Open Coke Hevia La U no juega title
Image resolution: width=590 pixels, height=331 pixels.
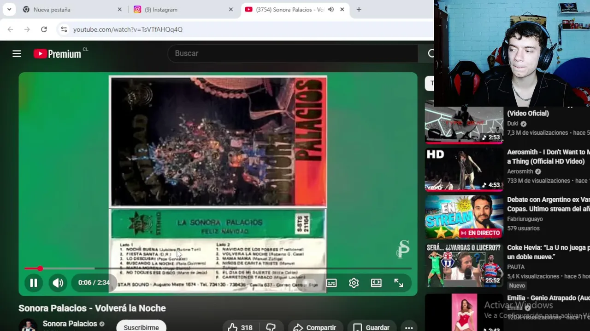(x=548, y=252)
